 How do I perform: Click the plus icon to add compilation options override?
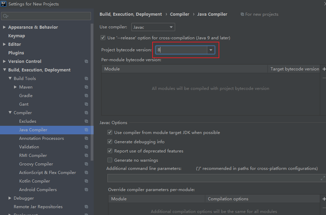[324, 199]
